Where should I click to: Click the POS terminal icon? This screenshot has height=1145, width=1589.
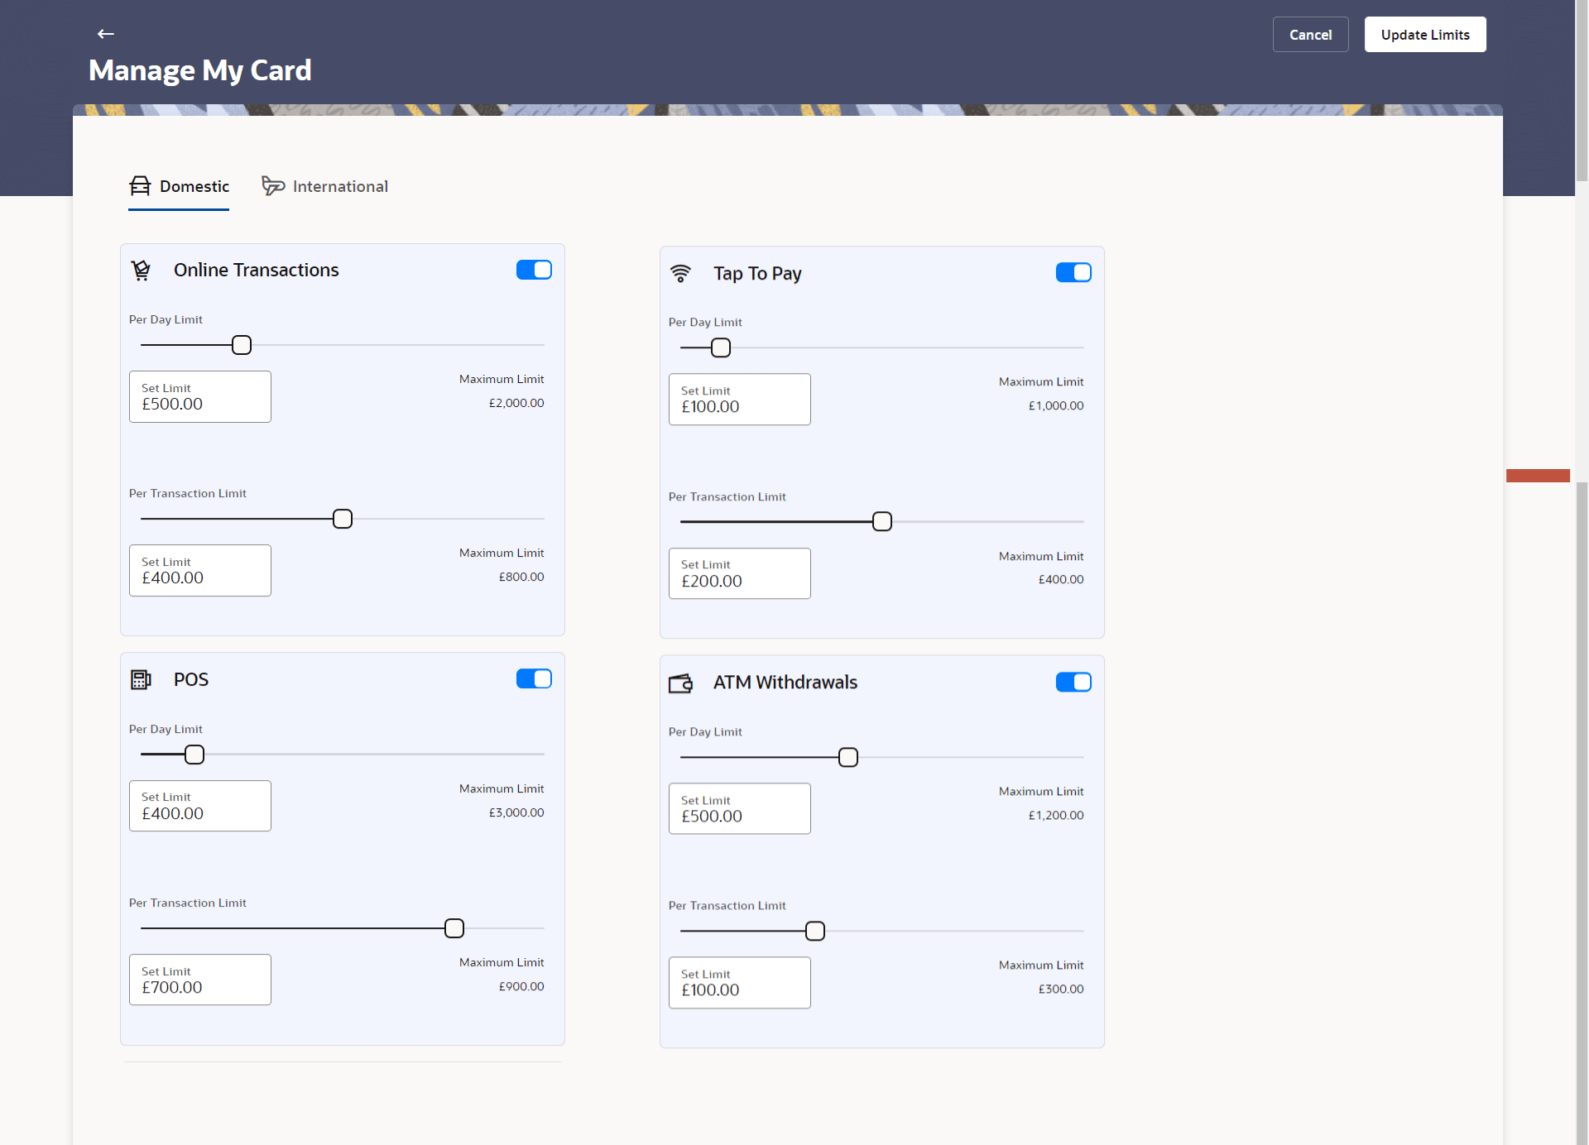tap(142, 680)
